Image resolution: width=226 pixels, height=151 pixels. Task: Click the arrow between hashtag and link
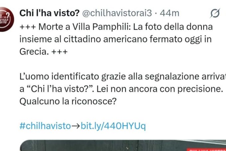(76, 126)
